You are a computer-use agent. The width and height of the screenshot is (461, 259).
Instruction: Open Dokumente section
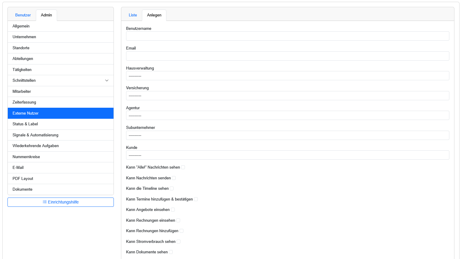(x=61, y=189)
